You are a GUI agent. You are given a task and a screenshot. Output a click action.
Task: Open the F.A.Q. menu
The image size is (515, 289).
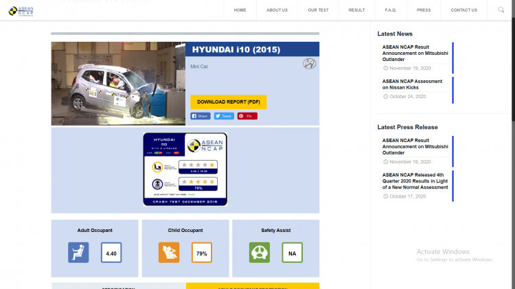click(391, 10)
